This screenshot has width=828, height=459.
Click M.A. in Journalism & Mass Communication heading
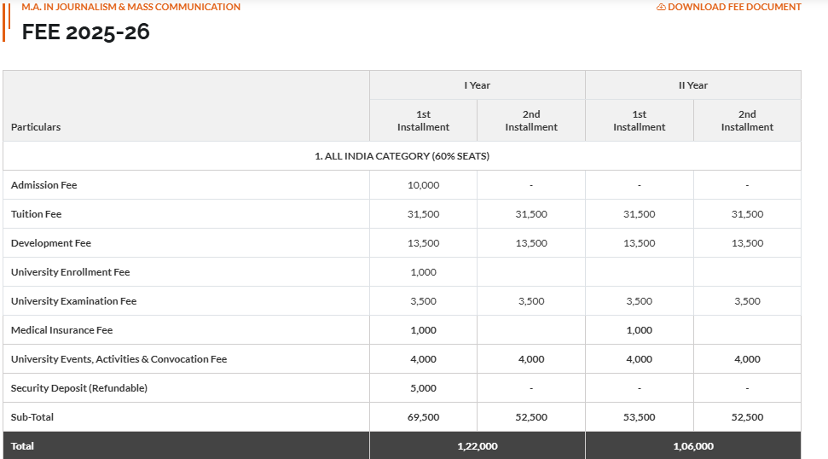(x=131, y=7)
